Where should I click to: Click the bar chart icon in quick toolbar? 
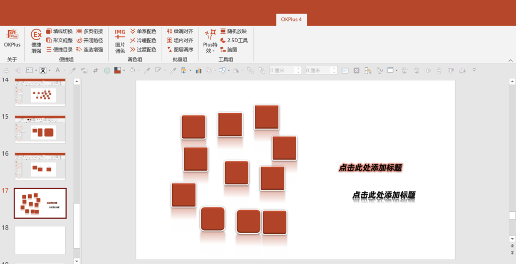pos(198,71)
